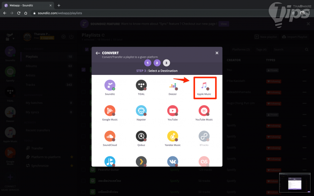Expand the Soundiiz logo menu arrow
Viewport: 314px width, 196px height.
pos(14,38)
